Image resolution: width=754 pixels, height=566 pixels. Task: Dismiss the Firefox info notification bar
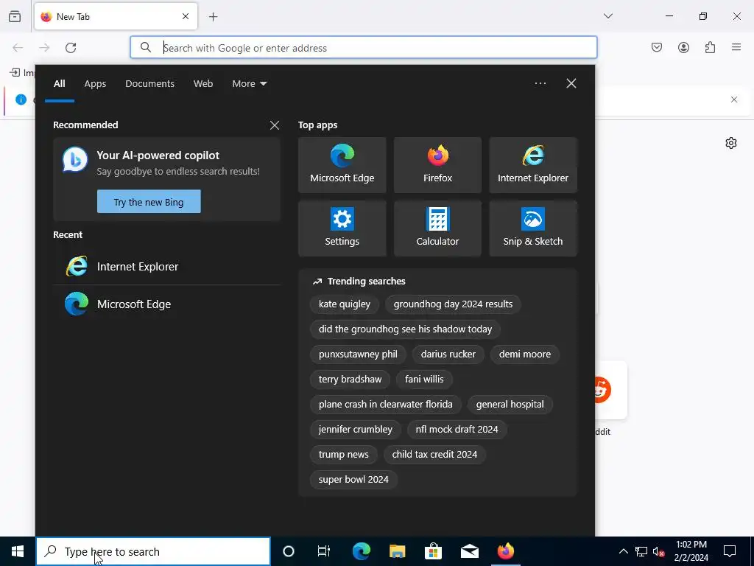(734, 99)
